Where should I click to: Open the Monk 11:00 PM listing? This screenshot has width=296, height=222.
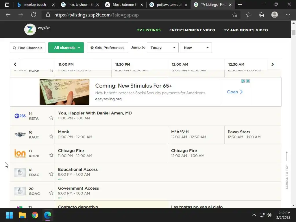tap(111, 135)
